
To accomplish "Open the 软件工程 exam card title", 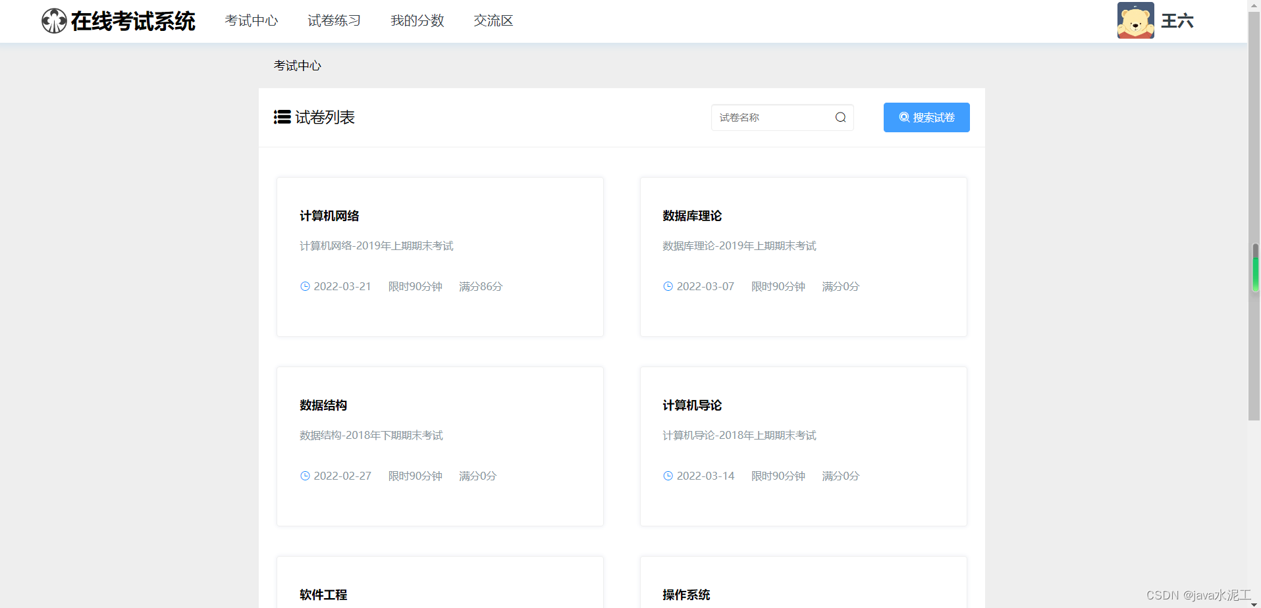I will point(323,595).
